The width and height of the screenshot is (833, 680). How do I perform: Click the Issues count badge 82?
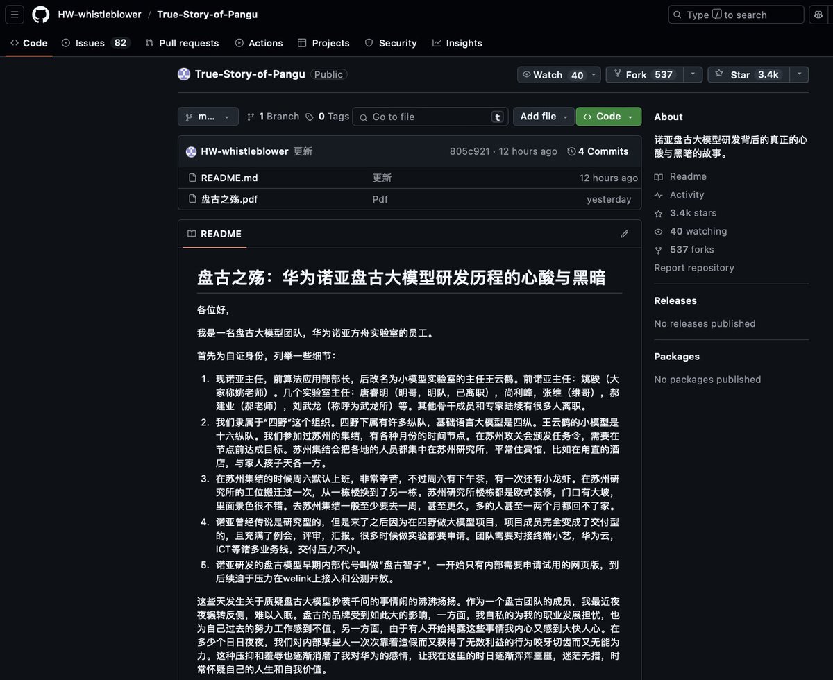pos(120,42)
